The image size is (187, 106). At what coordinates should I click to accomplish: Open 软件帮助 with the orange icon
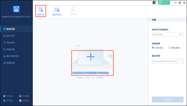click(x=24, y=101)
